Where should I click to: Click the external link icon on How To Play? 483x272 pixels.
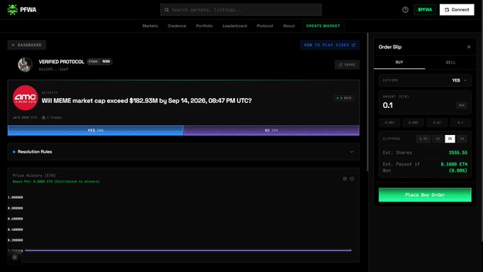pyautogui.click(x=353, y=45)
